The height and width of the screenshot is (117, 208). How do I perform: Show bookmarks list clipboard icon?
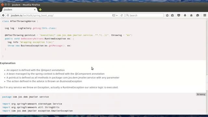click(173, 15)
